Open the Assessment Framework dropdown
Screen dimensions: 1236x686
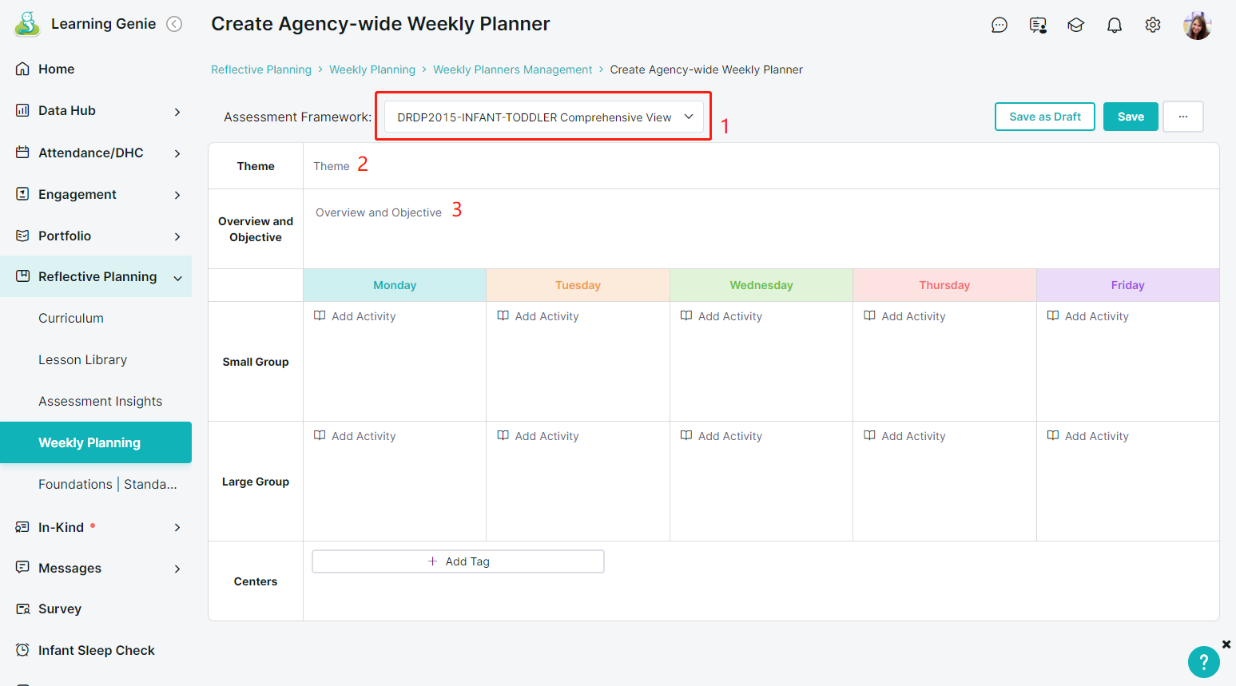pos(544,117)
